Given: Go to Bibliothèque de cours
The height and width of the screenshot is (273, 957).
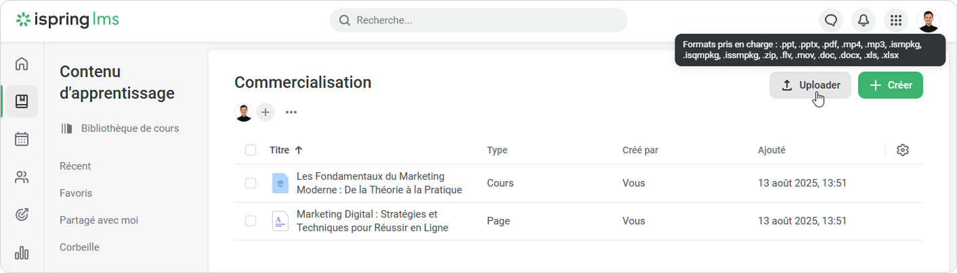Looking at the screenshot, I should [x=129, y=128].
